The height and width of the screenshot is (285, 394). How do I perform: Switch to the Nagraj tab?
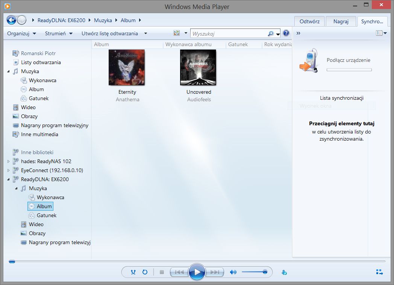tap(341, 21)
